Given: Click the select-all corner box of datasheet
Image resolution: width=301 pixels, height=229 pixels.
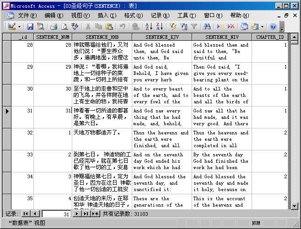Looking at the screenshot, I should coord(7,37).
